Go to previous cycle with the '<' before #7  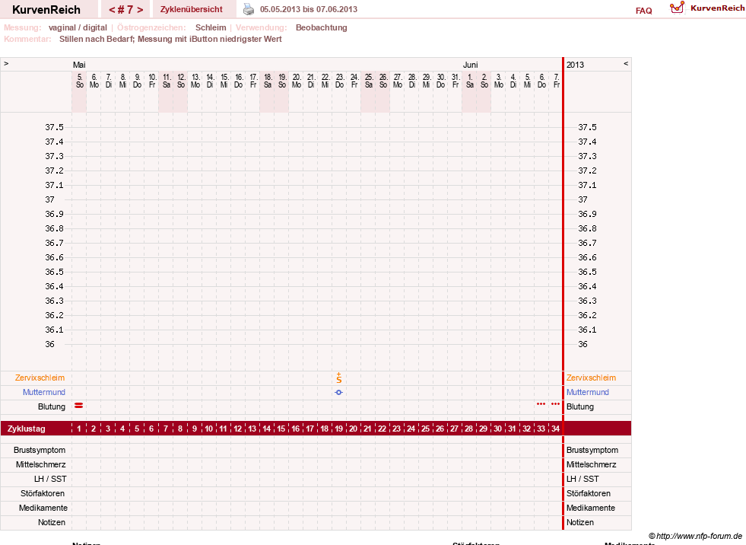(x=112, y=10)
